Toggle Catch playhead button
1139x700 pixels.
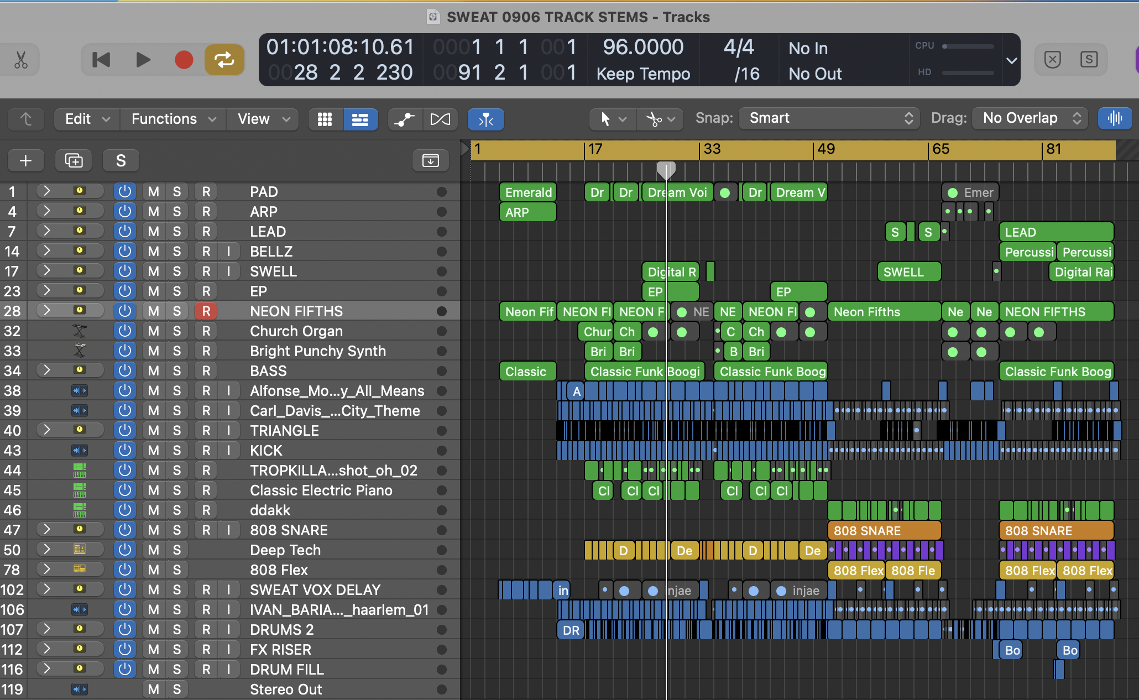click(485, 119)
